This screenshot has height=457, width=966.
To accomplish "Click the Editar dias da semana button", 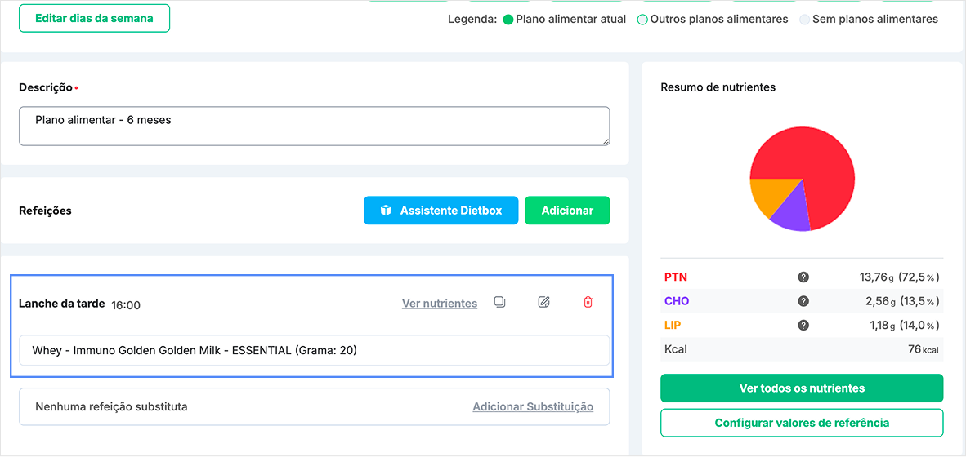I will [94, 18].
